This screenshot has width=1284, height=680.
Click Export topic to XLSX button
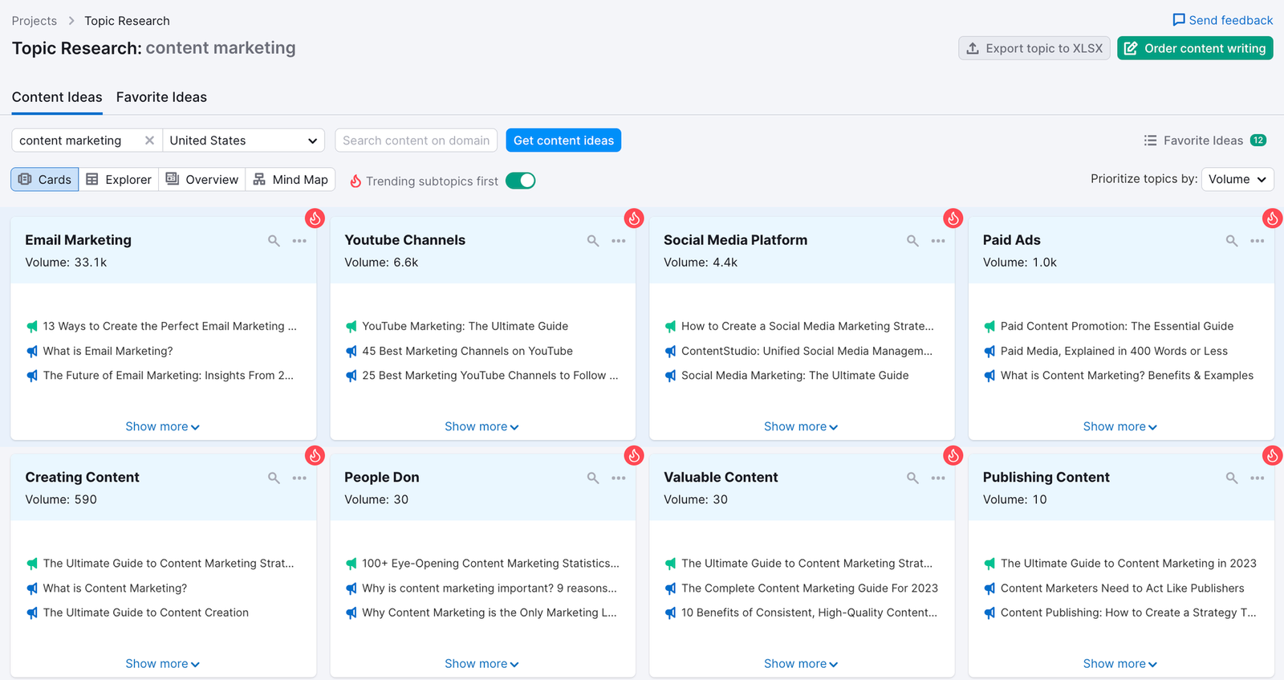(1034, 48)
